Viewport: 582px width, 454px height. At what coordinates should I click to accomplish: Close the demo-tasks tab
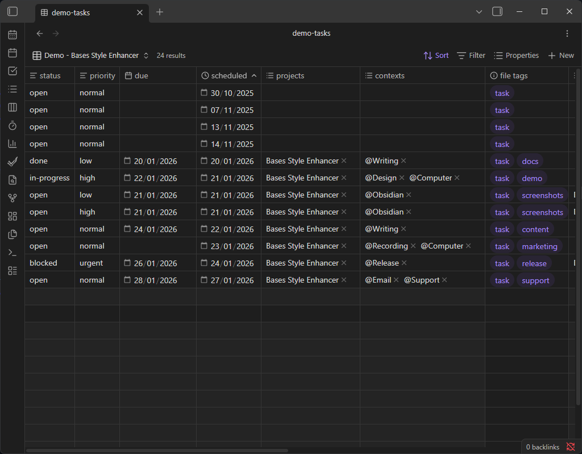click(x=140, y=12)
